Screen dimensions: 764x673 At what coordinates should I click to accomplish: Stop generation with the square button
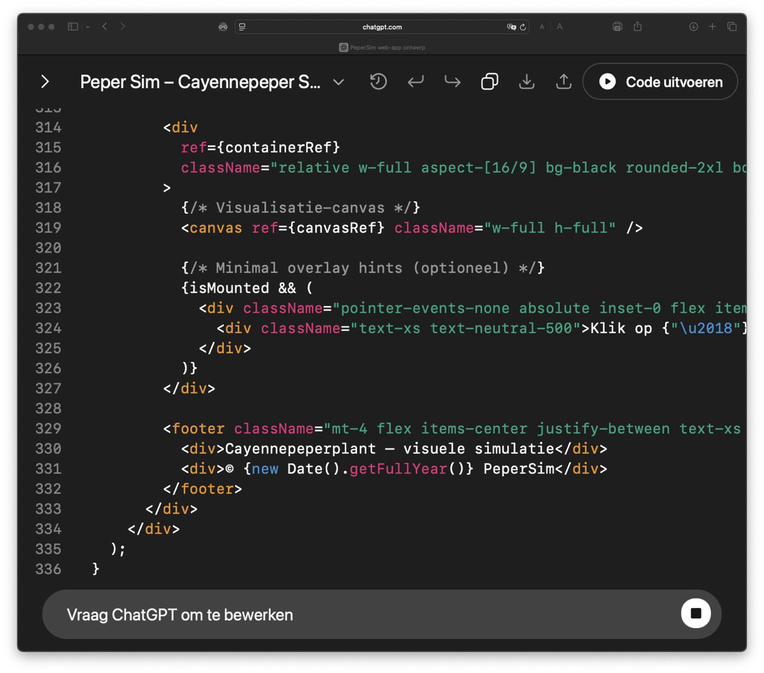pyautogui.click(x=695, y=613)
